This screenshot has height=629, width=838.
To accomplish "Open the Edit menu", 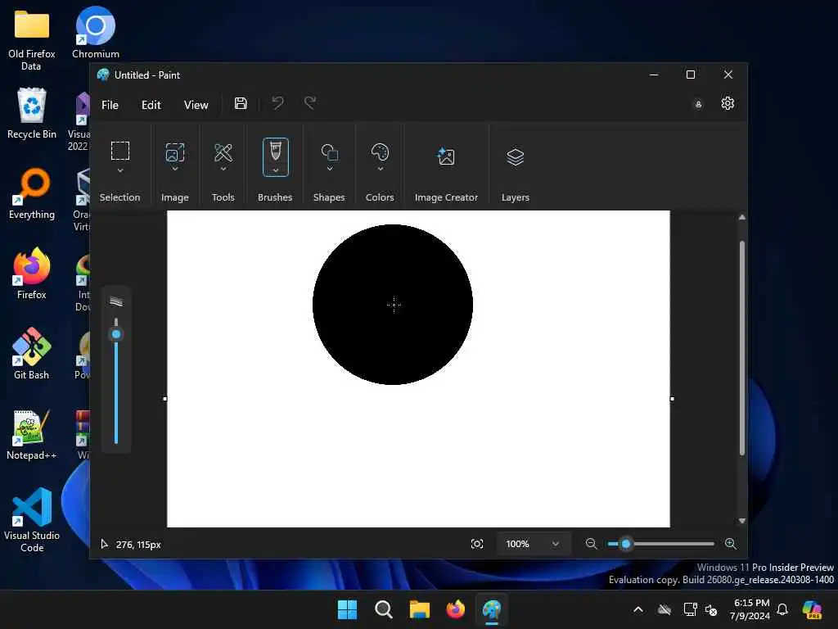I will (151, 105).
